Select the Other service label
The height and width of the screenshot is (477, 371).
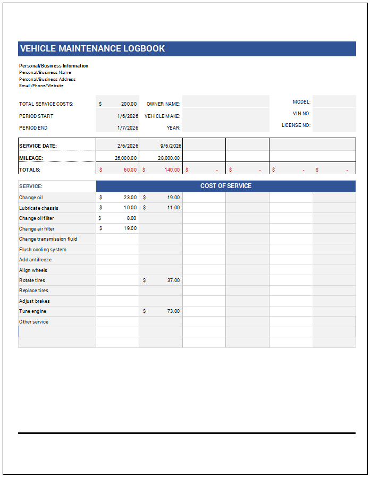click(x=34, y=322)
